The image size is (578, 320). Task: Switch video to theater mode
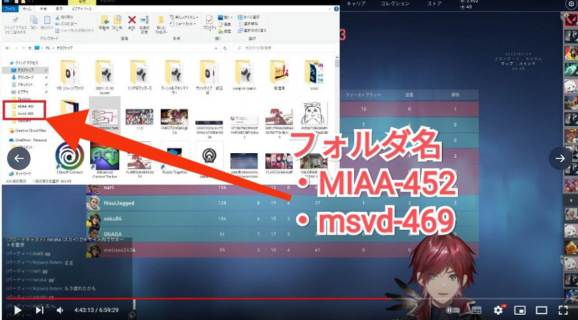click(541, 310)
